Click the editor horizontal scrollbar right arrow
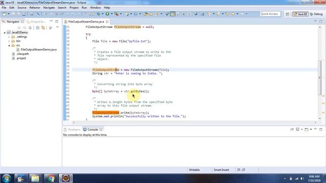Screen dimensions: 326x183 316,123
